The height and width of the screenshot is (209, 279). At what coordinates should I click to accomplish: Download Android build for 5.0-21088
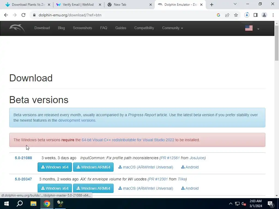pos(190,167)
